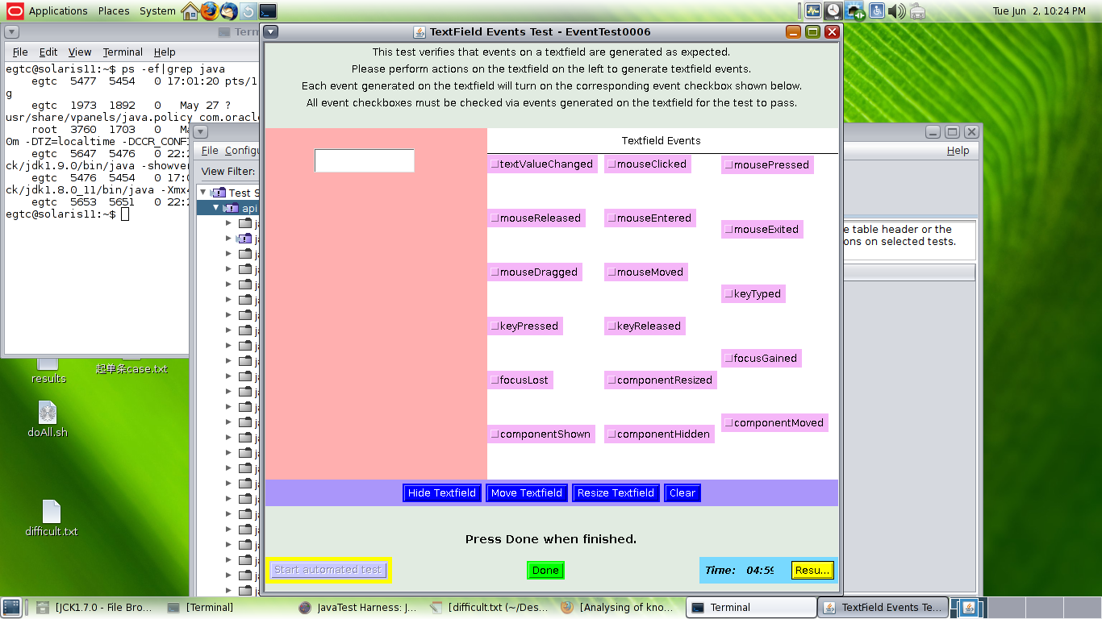Open the Home folder panel icon
The height and width of the screenshot is (619, 1102).
[x=190, y=11]
